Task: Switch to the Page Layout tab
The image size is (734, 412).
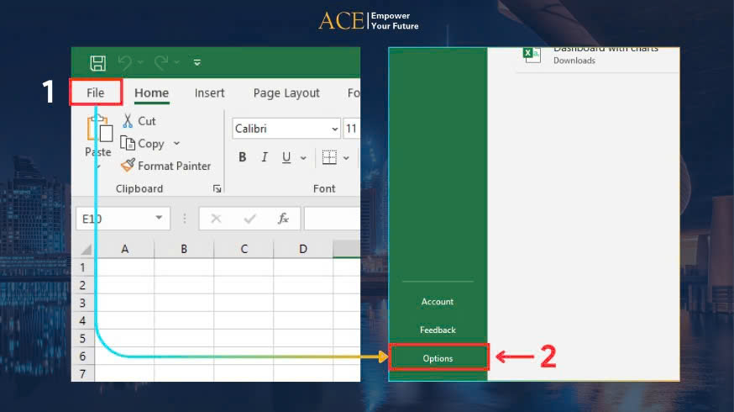Action: tap(286, 93)
